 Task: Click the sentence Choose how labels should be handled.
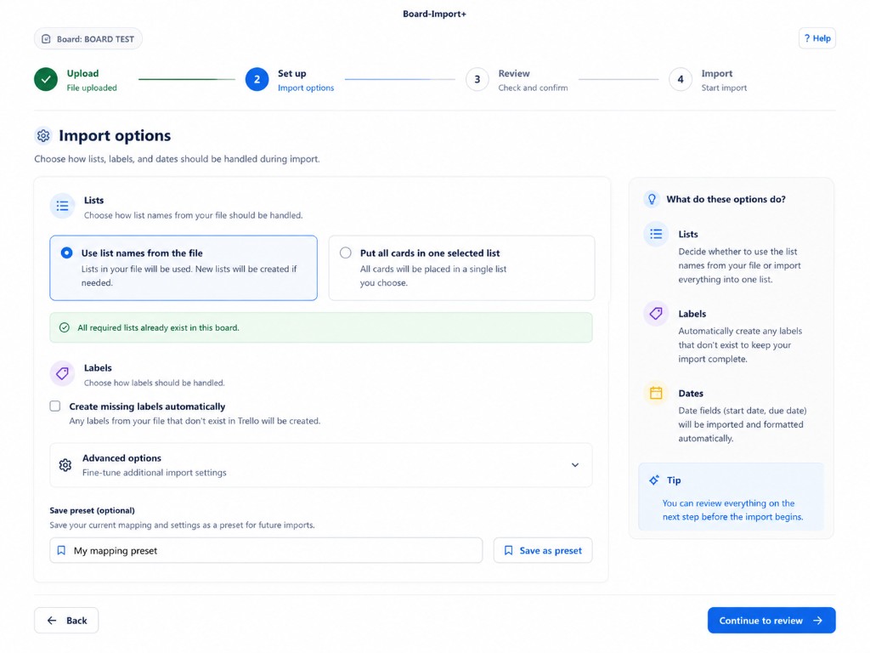click(x=155, y=383)
